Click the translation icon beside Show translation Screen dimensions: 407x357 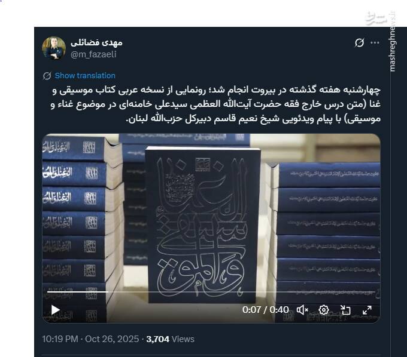pos(47,76)
